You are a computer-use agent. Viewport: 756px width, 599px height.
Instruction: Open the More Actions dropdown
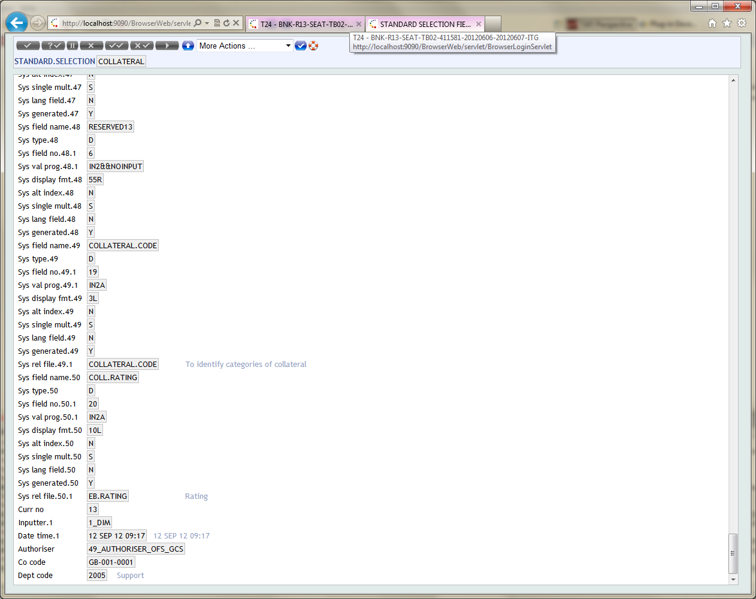[x=245, y=46]
